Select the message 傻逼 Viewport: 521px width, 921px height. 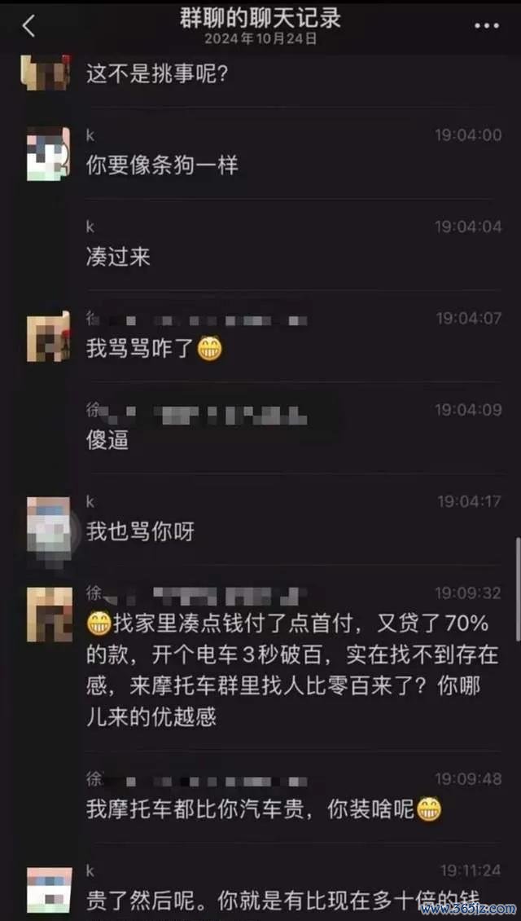coord(107,441)
